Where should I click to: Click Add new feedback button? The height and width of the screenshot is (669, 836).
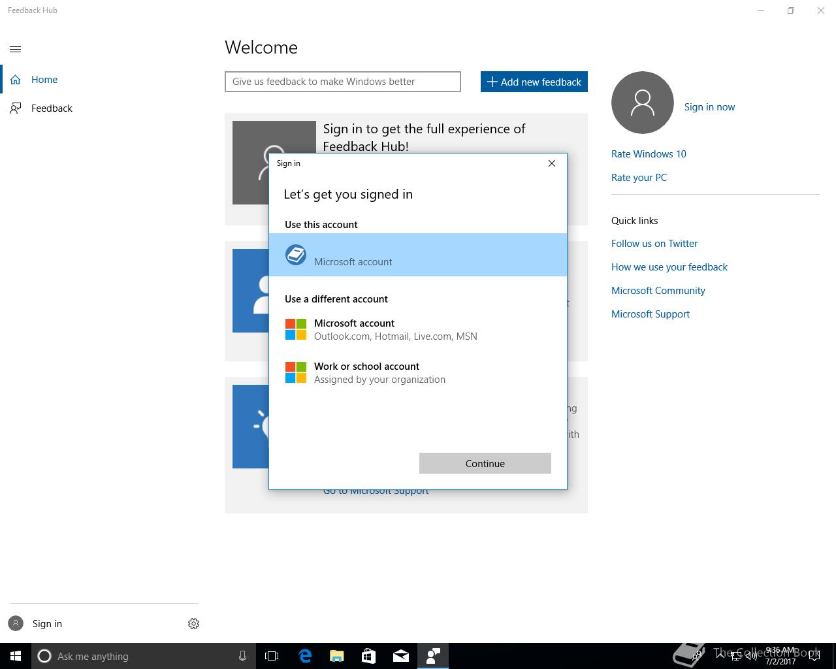(x=534, y=82)
